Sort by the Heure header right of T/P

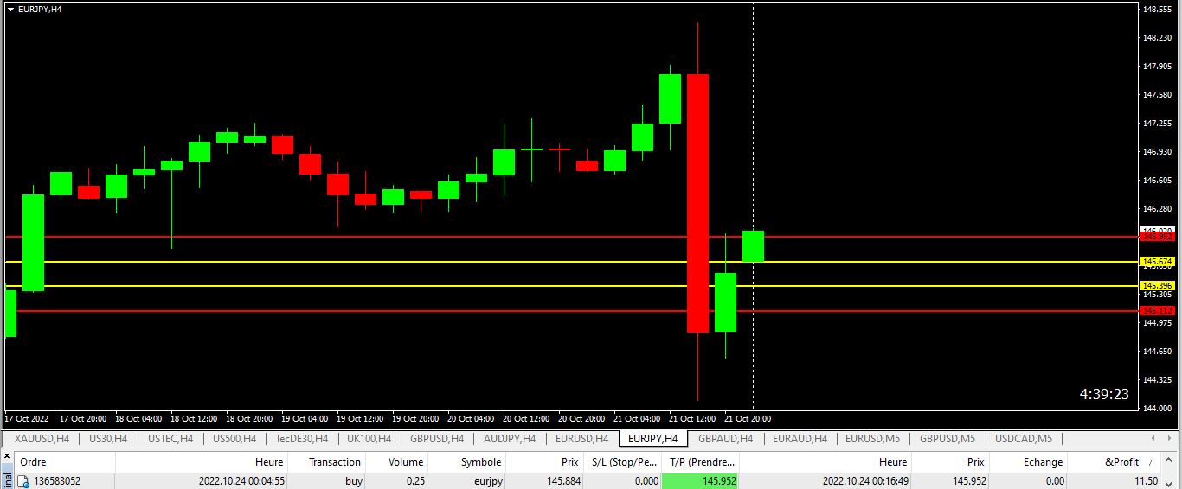click(825, 462)
